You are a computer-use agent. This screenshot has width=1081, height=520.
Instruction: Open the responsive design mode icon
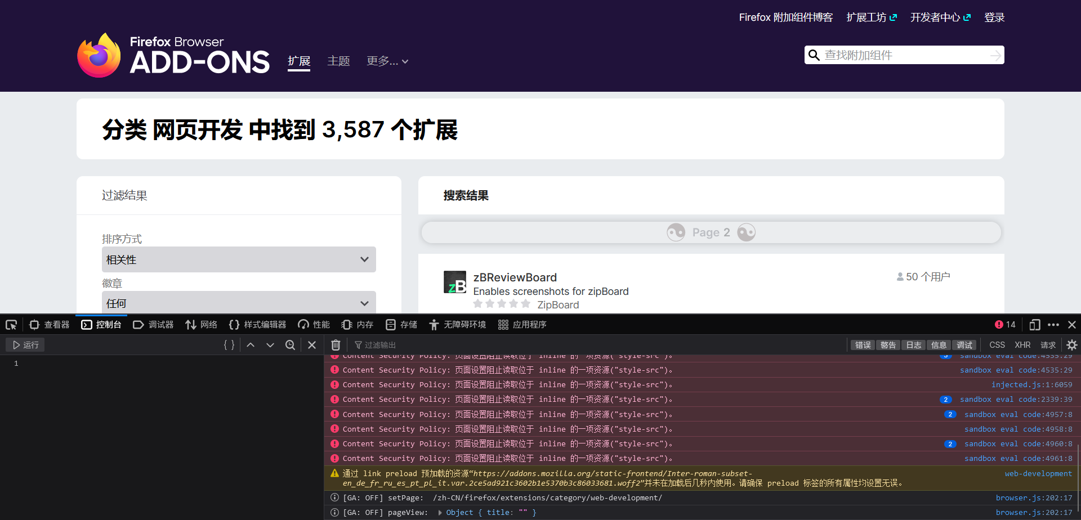click(x=1034, y=325)
